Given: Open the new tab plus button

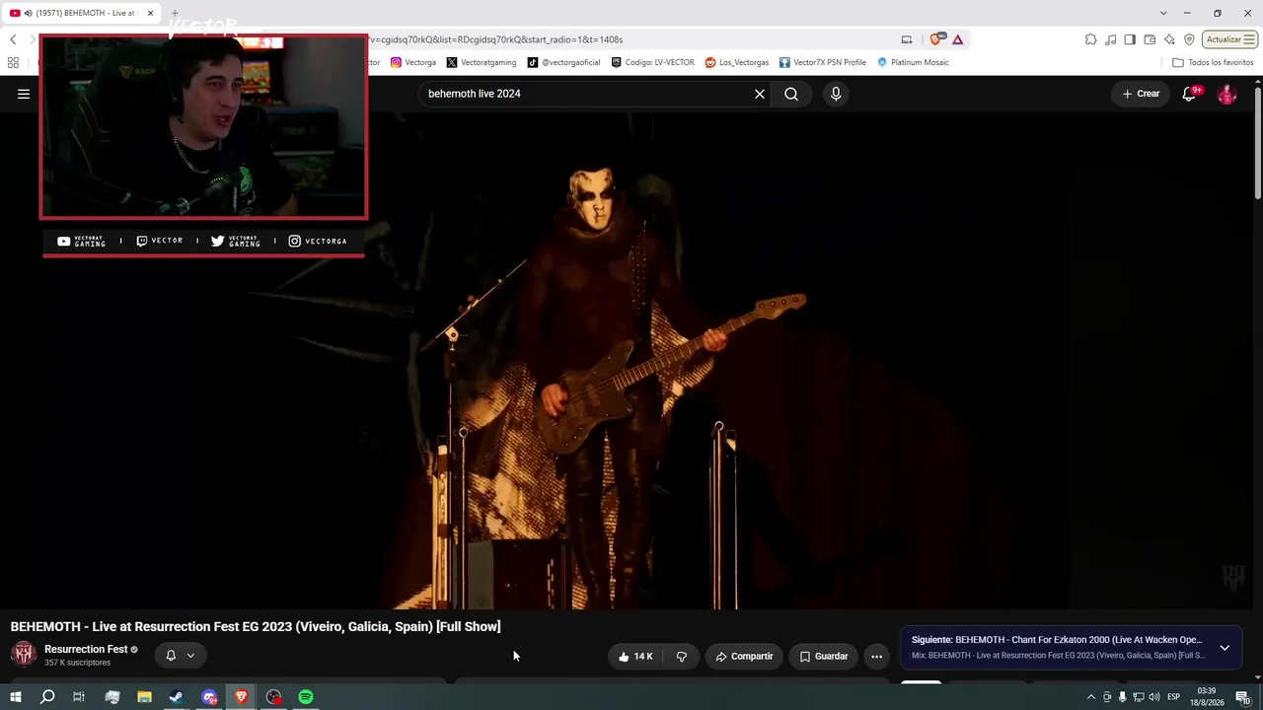Looking at the screenshot, I should [x=175, y=13].
